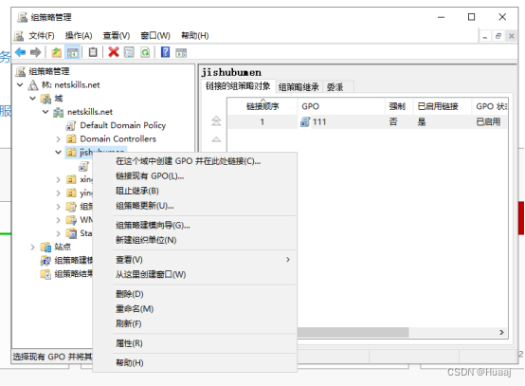Click the Domain Controllers folder icon
This screenshot has height=386, width=525.
71,138
